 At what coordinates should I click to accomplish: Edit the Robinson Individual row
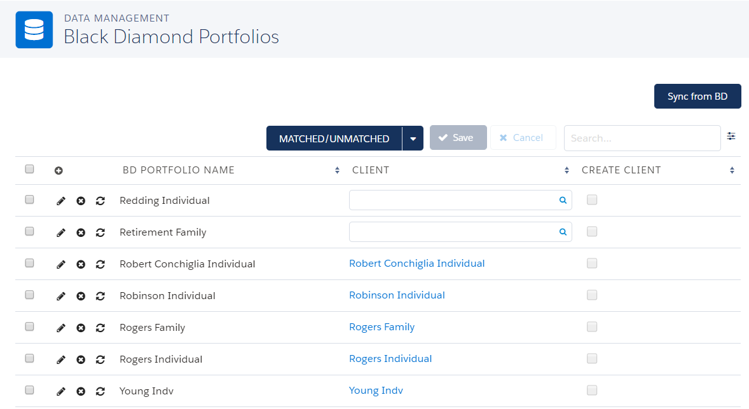click(60, 297)
